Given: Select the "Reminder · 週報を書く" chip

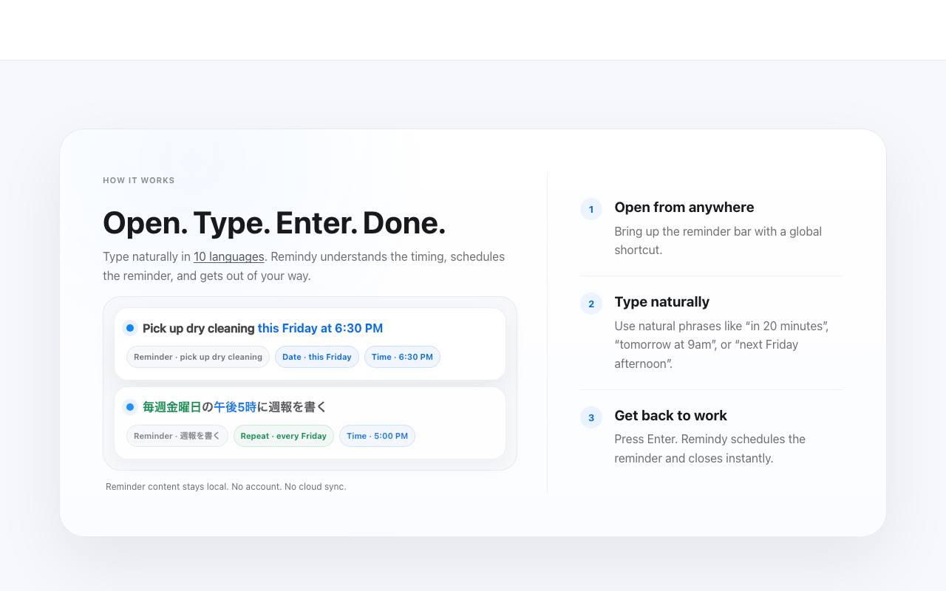Looking at the screenshot, I should pyautogui.click(x=177, y=436).
